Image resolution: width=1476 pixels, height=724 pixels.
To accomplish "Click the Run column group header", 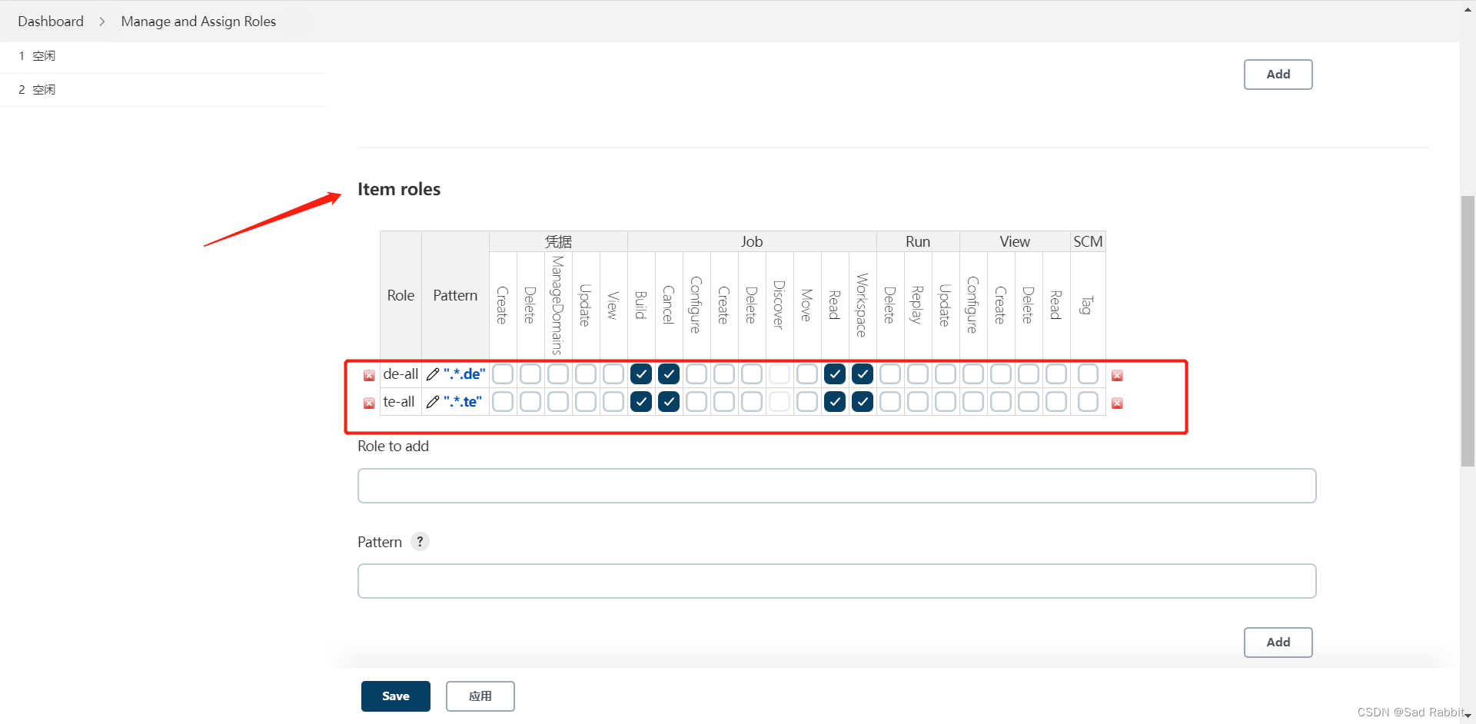I will click(918, 241).
